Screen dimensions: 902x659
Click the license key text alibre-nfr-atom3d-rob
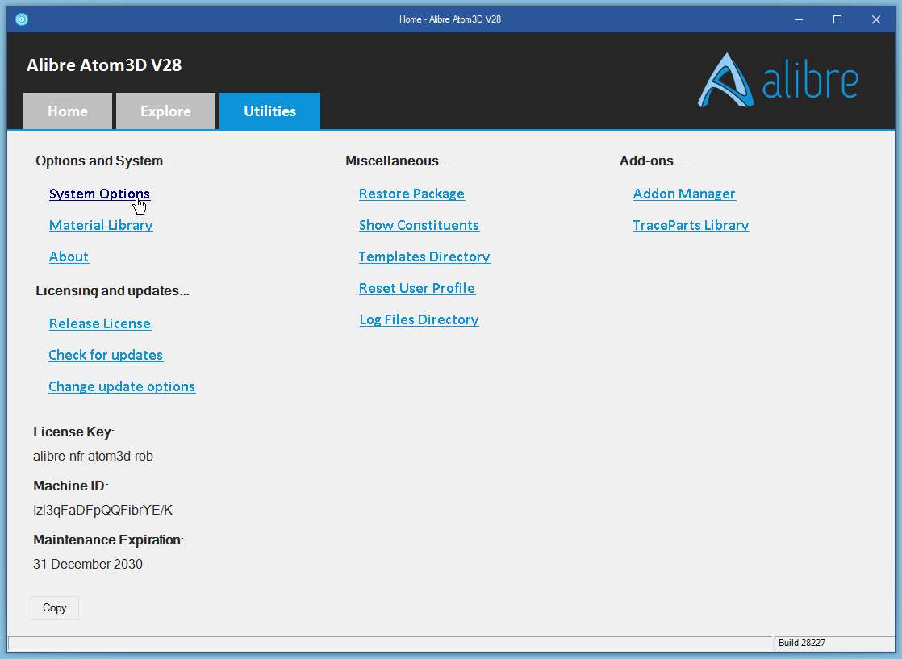(x=94, y=456)
